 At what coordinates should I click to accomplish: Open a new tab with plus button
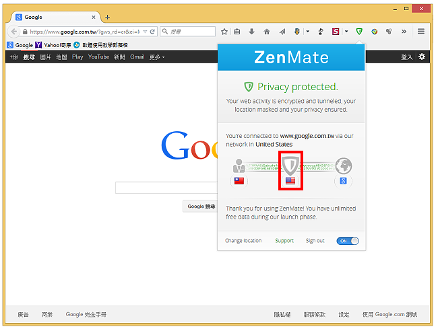108,17
